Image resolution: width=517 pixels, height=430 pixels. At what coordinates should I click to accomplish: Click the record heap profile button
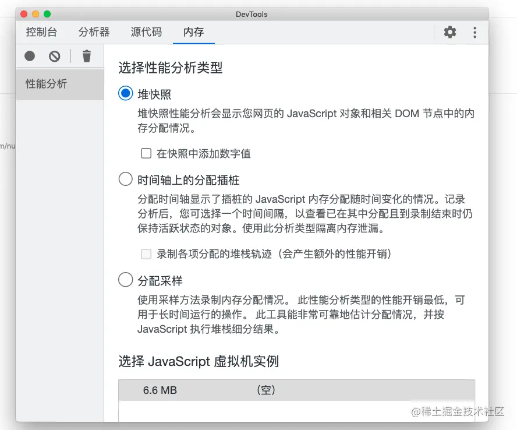[30, 56]
